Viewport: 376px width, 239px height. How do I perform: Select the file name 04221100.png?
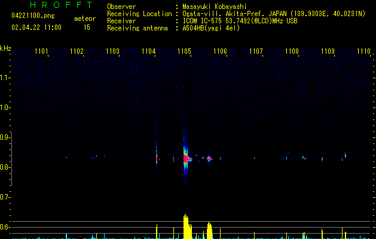point(33,16)
